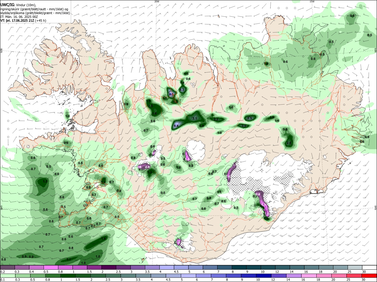Click the 15W longitude label at the top
This screenshot has height=282, width=377.
point(312,1)
